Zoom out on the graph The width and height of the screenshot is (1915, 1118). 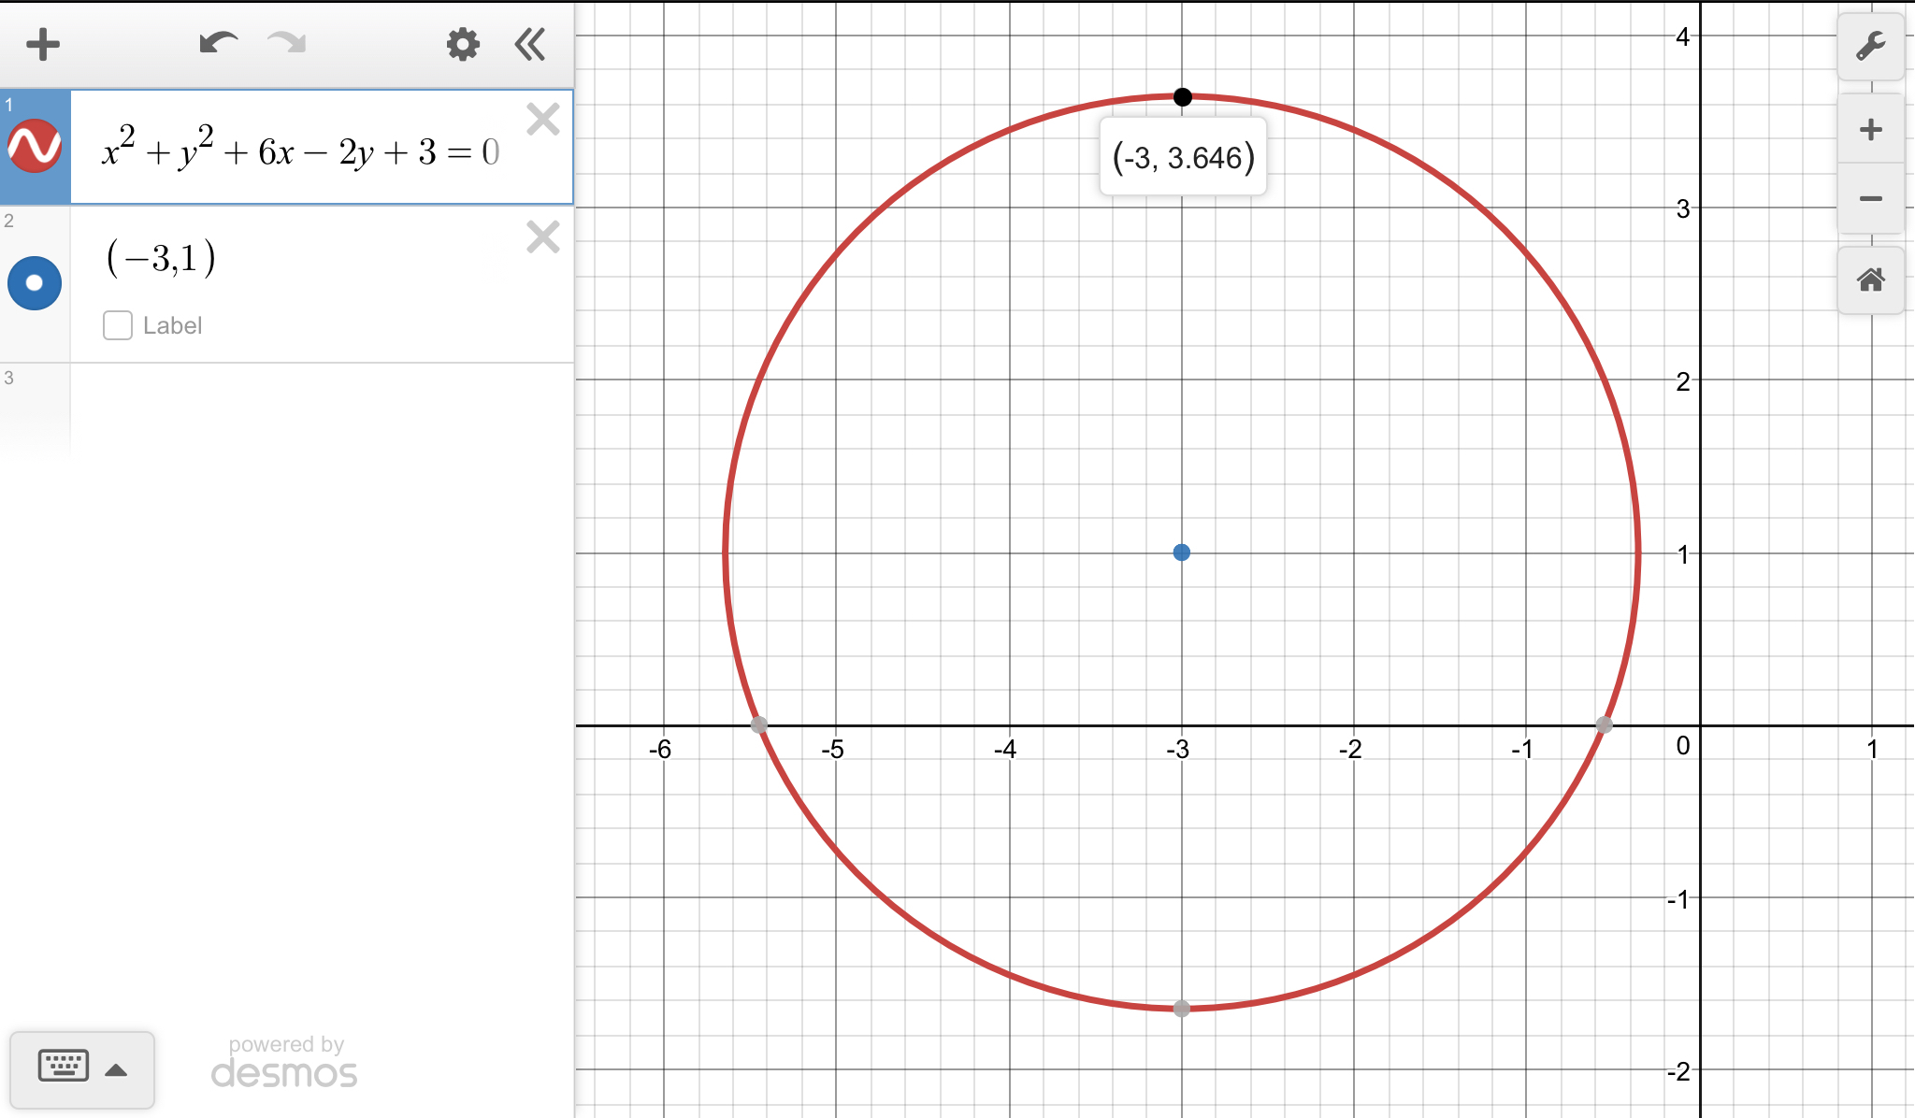click(x=1870, y=198)
